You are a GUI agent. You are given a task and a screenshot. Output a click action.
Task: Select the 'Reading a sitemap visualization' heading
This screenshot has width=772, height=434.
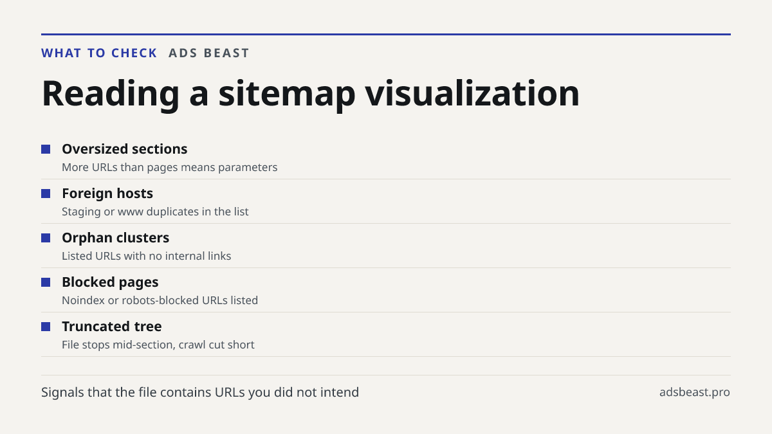point(311,93)
